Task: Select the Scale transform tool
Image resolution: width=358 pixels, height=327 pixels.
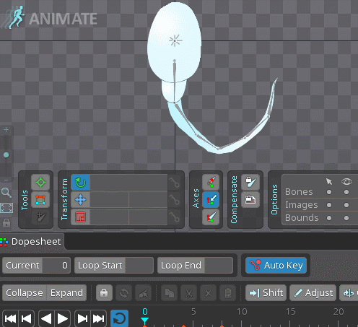Action: (x=81, y=217)
